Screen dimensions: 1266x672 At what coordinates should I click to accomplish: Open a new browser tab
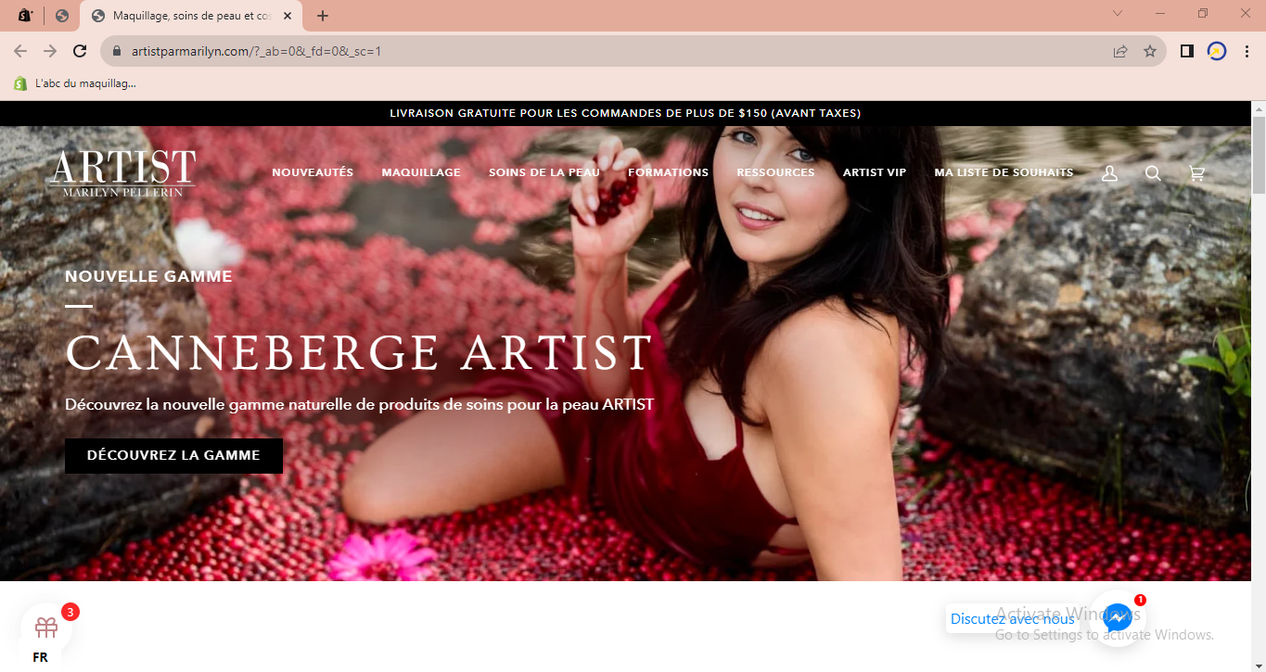[323, 16]
